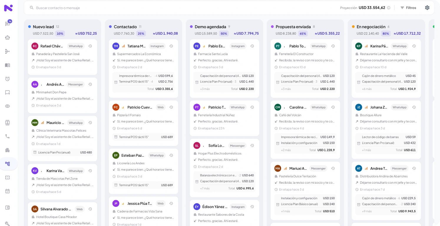This screenshot has height=226, width=440.
Task: Open the wallet icon in the sidebar
Action: point(8,207)
